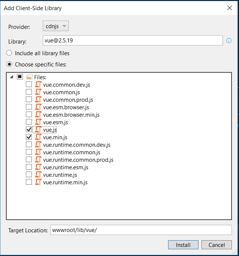This screenshot has height=256, width=239.
Task: Click the Install button
Action: (x=183, y=245)
